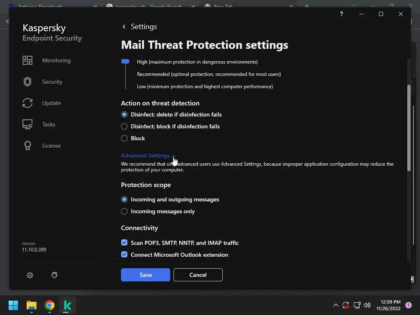Image resolution: width=420 pixels, height=315 pixels.
Task: Click the support icon beside the gear
Action: click(55, 275)
